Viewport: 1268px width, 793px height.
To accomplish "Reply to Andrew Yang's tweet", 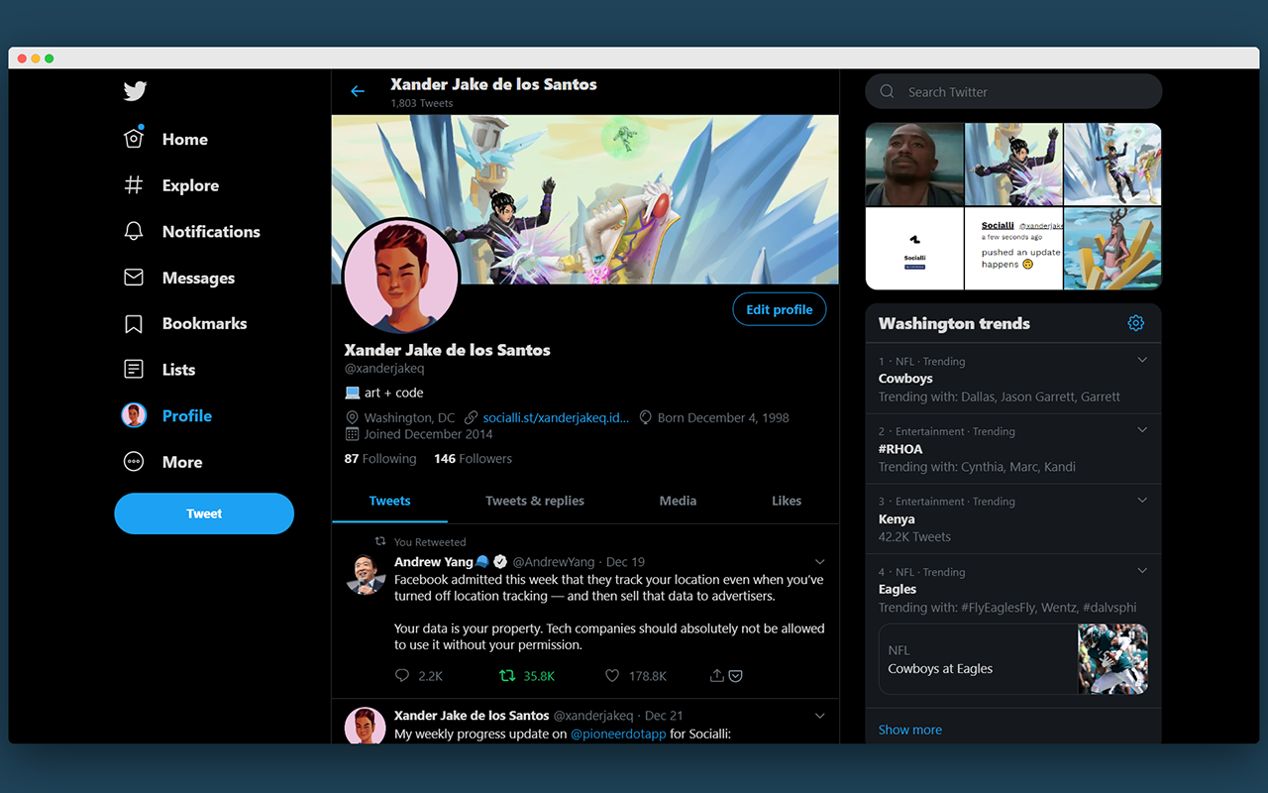I will point(402,676).
